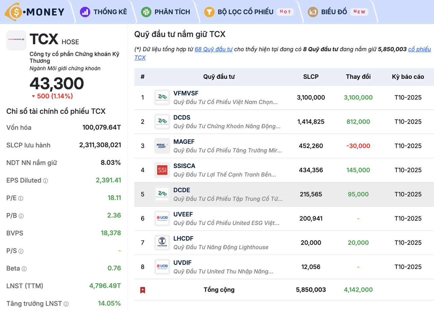Click the LNST (TTM) value 4,796.49T
The height and width of the screenshot is (310, 434).
[105, 286]
